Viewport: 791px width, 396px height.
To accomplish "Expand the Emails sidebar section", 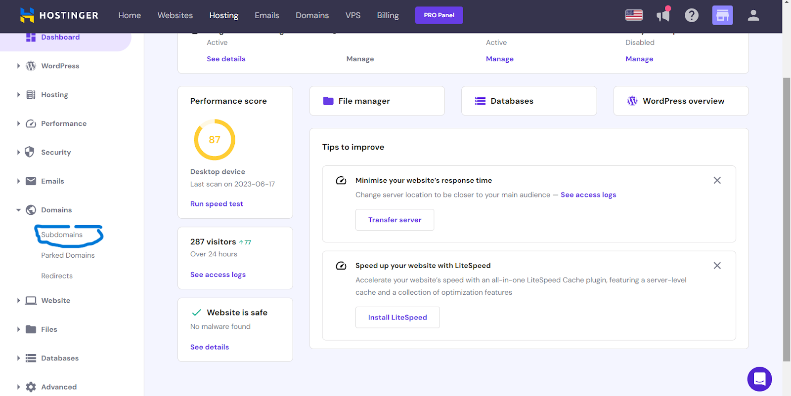I will 18,181.
